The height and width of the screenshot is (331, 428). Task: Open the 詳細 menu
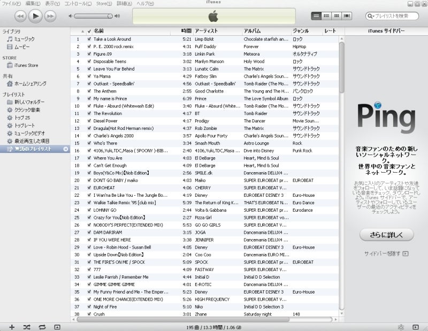point(124,3)
